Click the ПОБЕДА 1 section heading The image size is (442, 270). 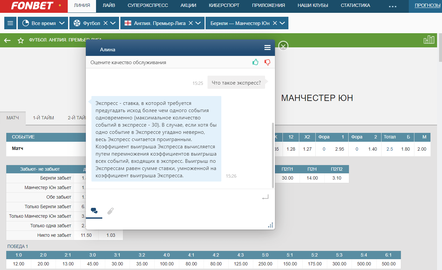[x=18, y=246]
